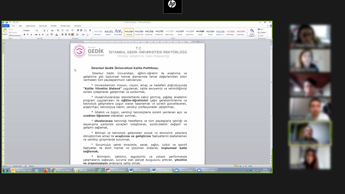Select the Biçim Boyacısı format painter
This screenshot has width=345, height=194.
tap(15, 36)
